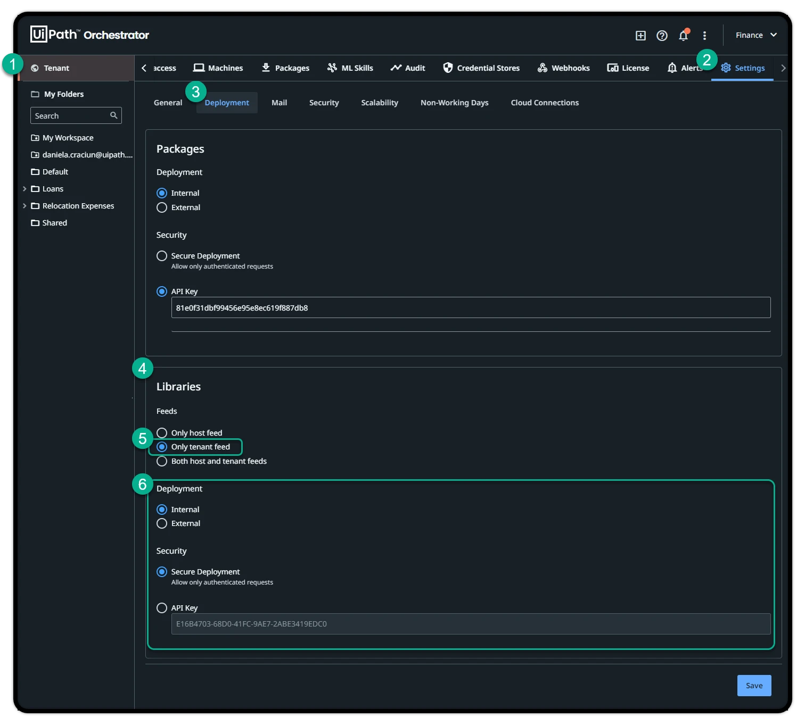Save the deployment settings
Image resolution: width=805 pixels, height=726 pixels.
pos(754,686)
